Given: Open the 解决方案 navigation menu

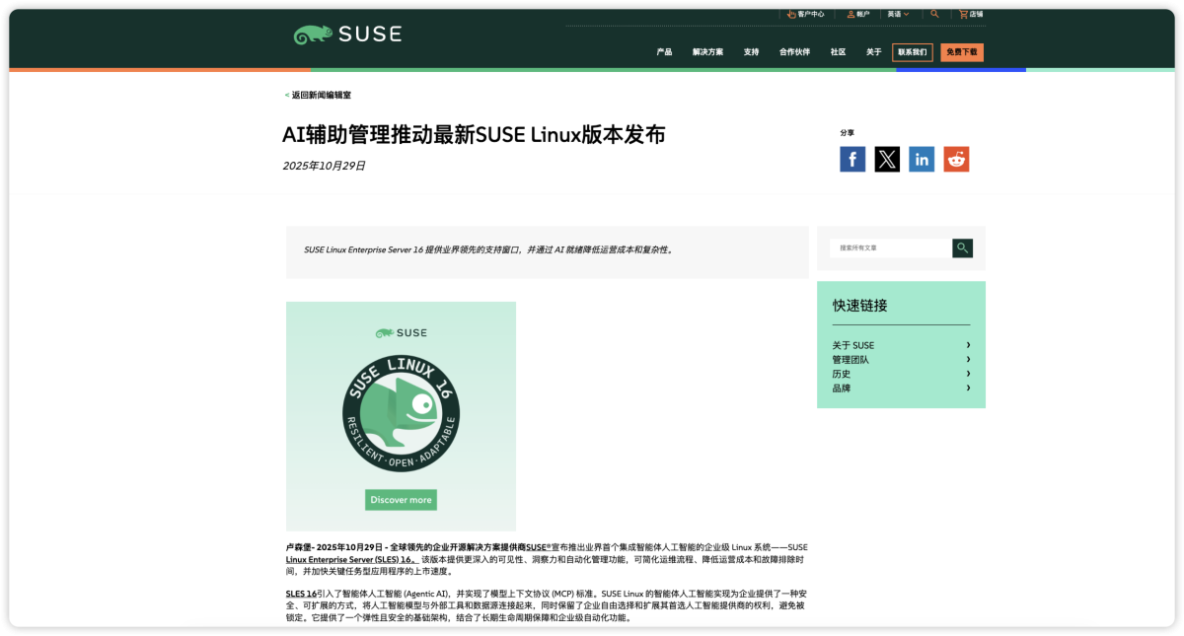Looking at the screenshot, I should click(x=707, y=52).
